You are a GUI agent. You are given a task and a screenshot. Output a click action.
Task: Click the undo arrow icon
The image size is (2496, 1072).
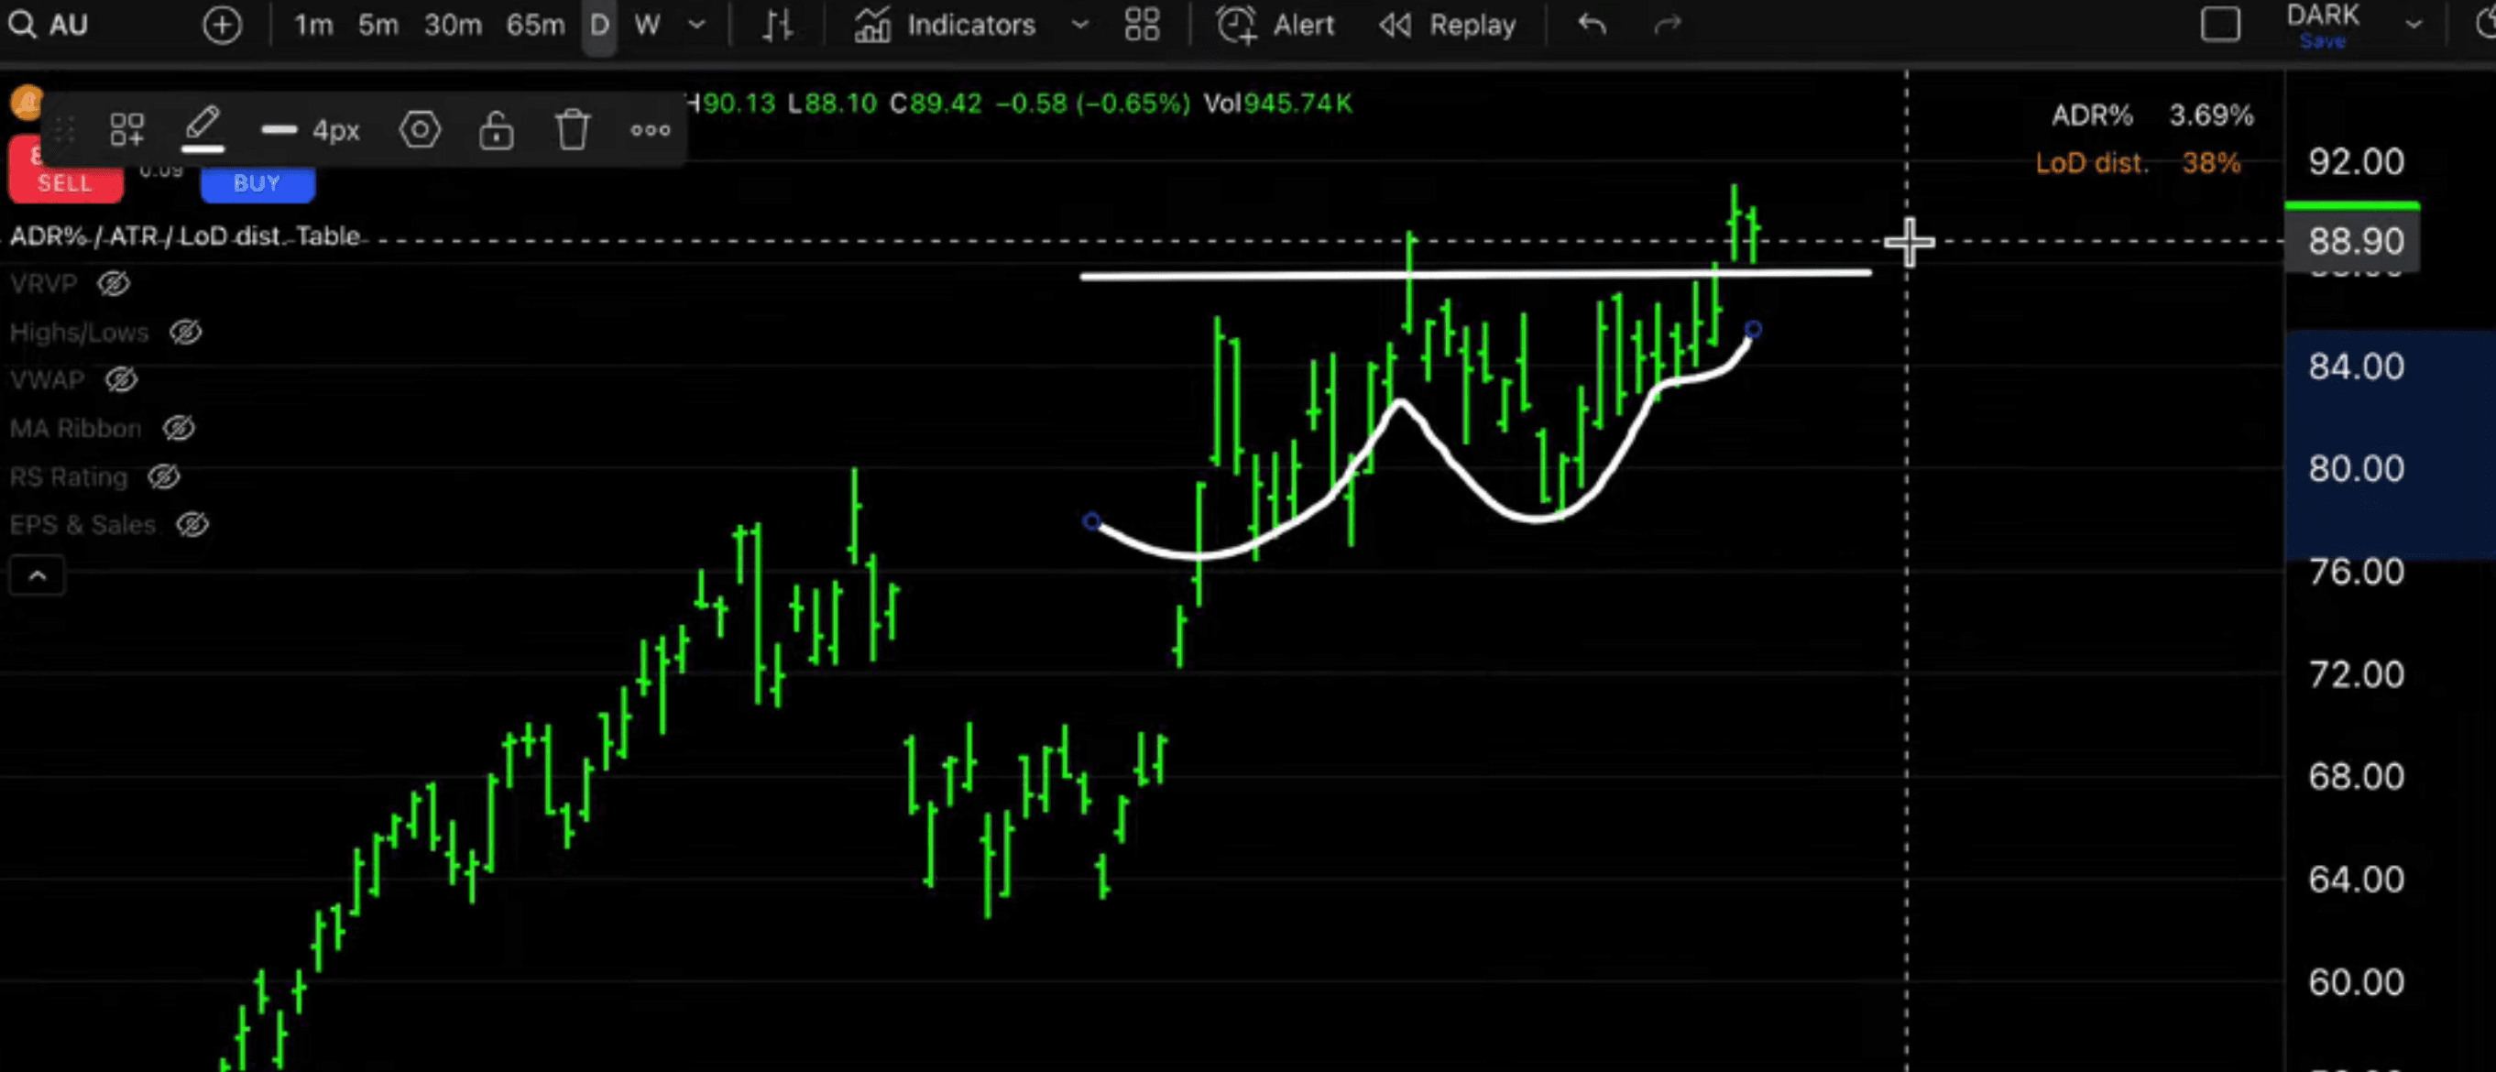tap(1591, 24)
